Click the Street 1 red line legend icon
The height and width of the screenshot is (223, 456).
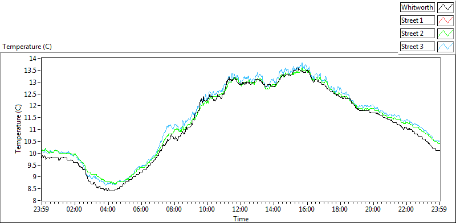pyautogui.click(x=445, y=20)
